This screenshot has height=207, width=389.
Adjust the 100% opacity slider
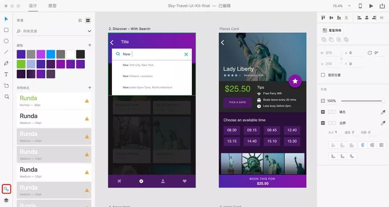[x=363, y=101]
